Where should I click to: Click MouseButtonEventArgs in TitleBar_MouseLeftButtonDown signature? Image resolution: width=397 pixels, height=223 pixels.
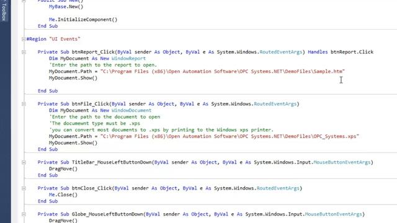[342, 162]
